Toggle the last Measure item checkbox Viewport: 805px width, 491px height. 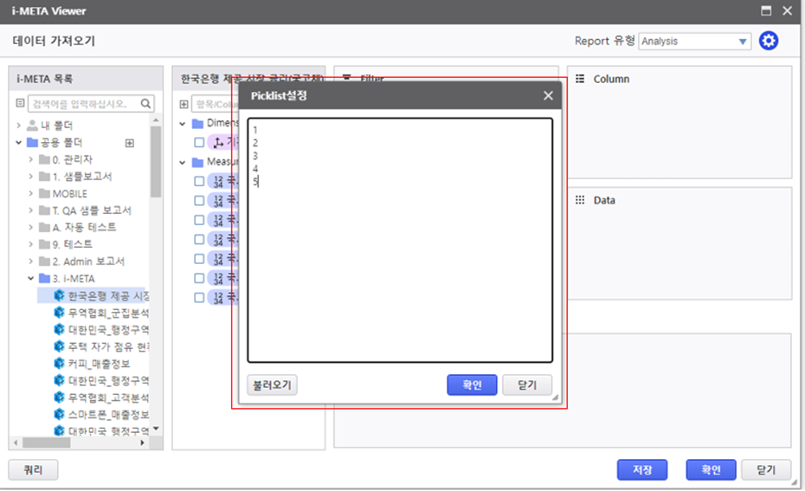click(199, 297)
